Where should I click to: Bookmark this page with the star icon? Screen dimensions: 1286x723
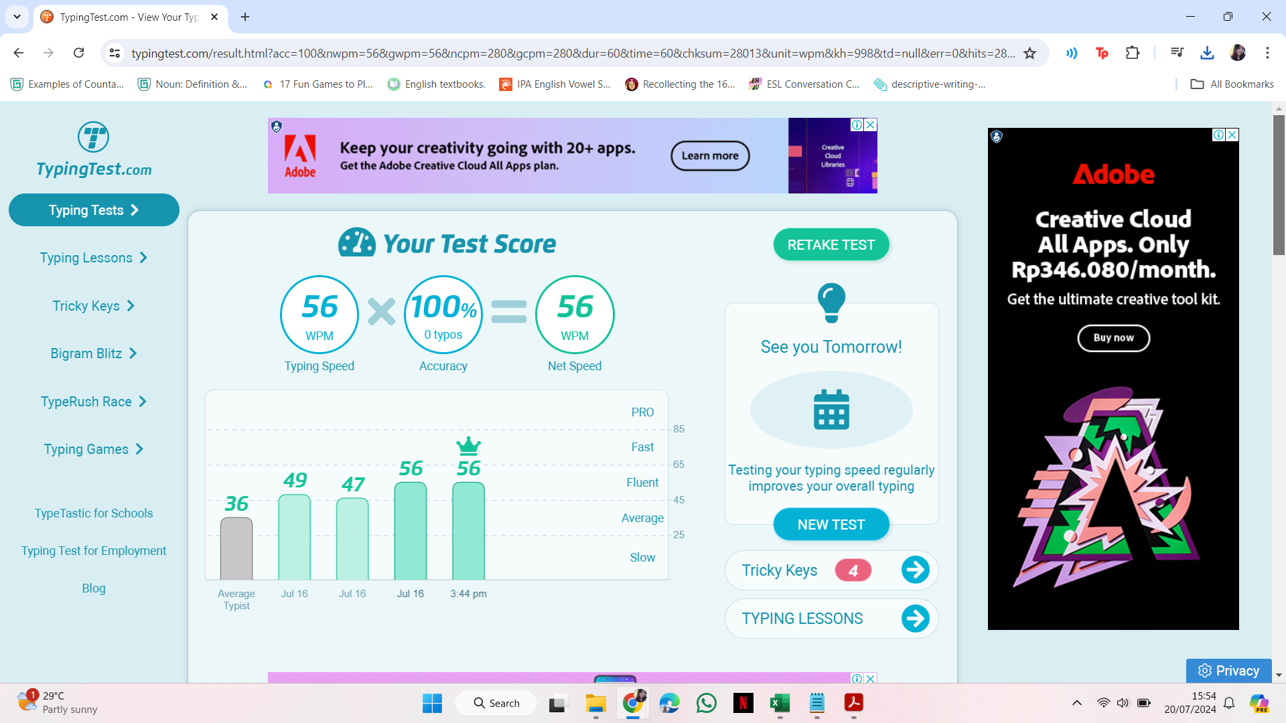coord(1030,53)
